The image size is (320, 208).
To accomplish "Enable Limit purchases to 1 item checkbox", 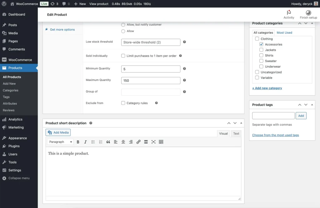I will [x=123, y=56].
